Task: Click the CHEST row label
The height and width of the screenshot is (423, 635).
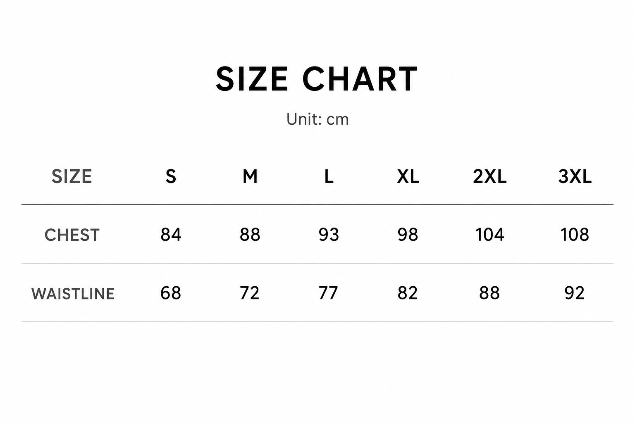Action: [72, 235]
